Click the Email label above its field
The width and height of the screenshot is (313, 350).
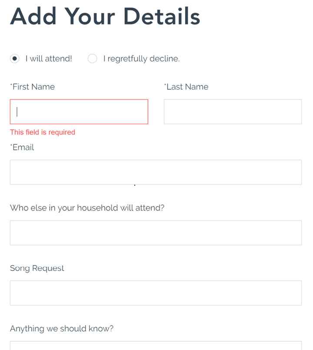click(x=22, y=147)
